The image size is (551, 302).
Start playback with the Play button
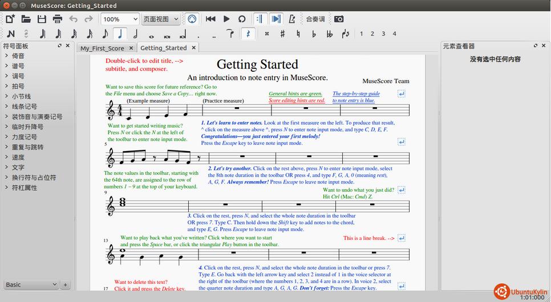click(x=226, y=19)
